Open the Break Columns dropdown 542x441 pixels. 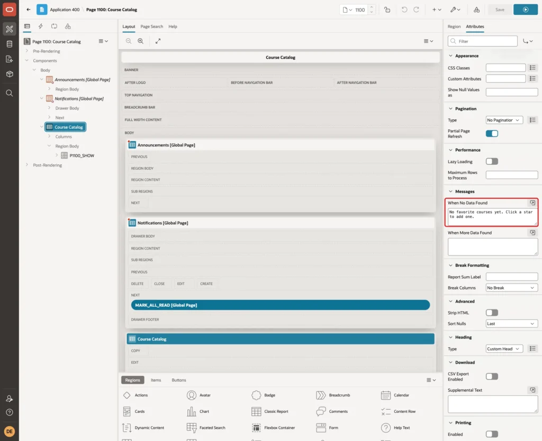pos(511,288)
